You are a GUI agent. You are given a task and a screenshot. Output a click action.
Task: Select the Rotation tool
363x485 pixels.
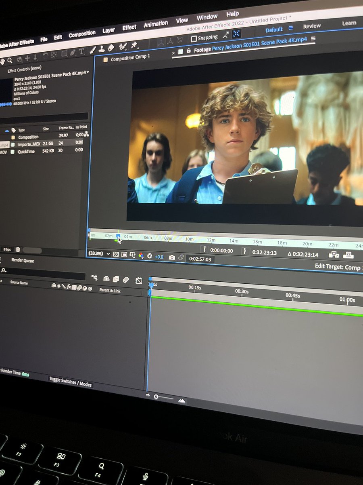coord(45,56)
